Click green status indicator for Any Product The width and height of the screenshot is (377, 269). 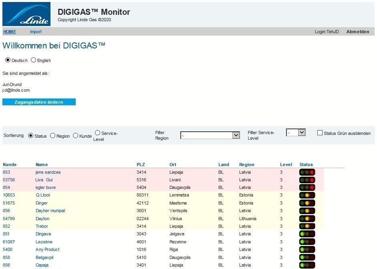click(x=302, y=250)
